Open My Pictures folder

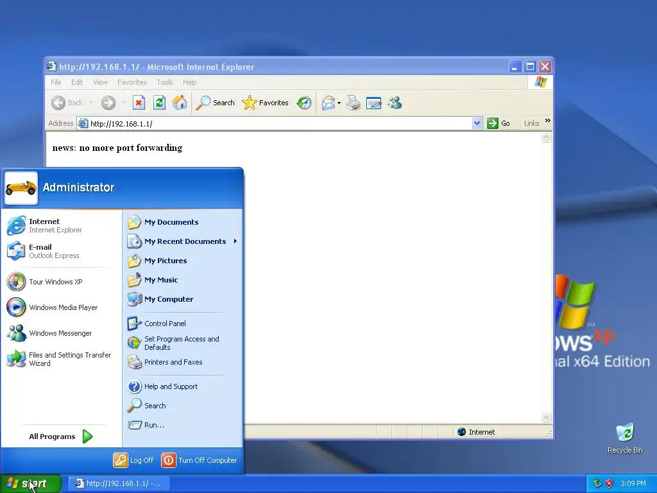coord(183,261)
